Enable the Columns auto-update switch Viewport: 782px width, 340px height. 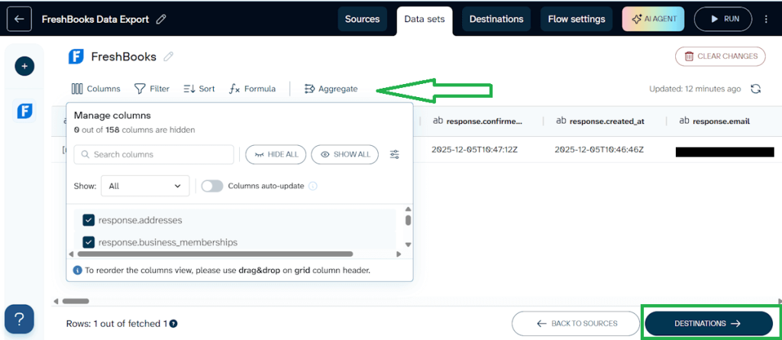212,186
